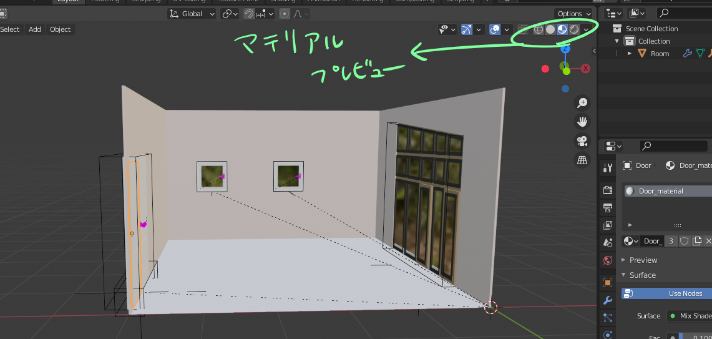Collapse the Collection tree item

(617, 41)
